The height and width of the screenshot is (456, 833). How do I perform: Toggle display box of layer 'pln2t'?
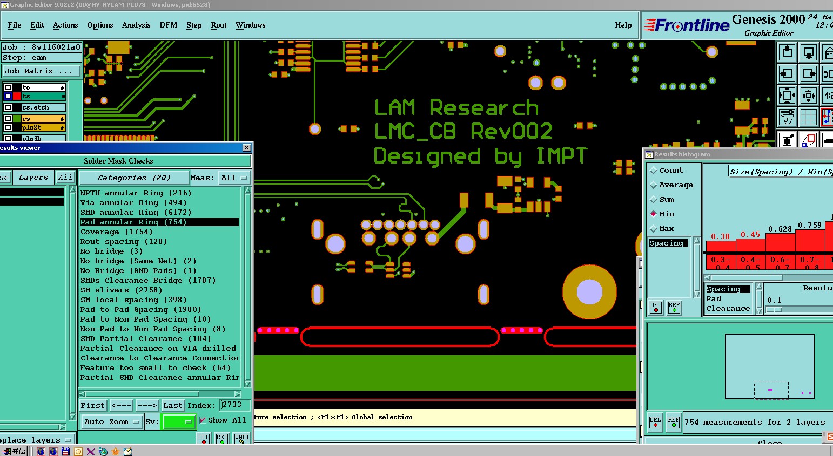click(x=8, y=127)
